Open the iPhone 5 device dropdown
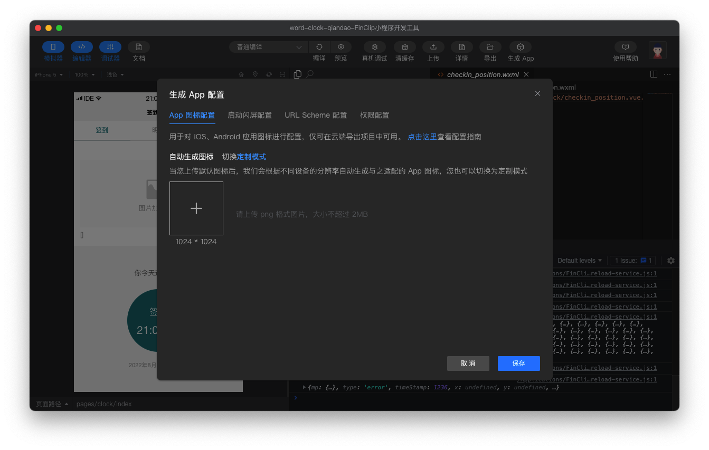 (x=49, y=75)
